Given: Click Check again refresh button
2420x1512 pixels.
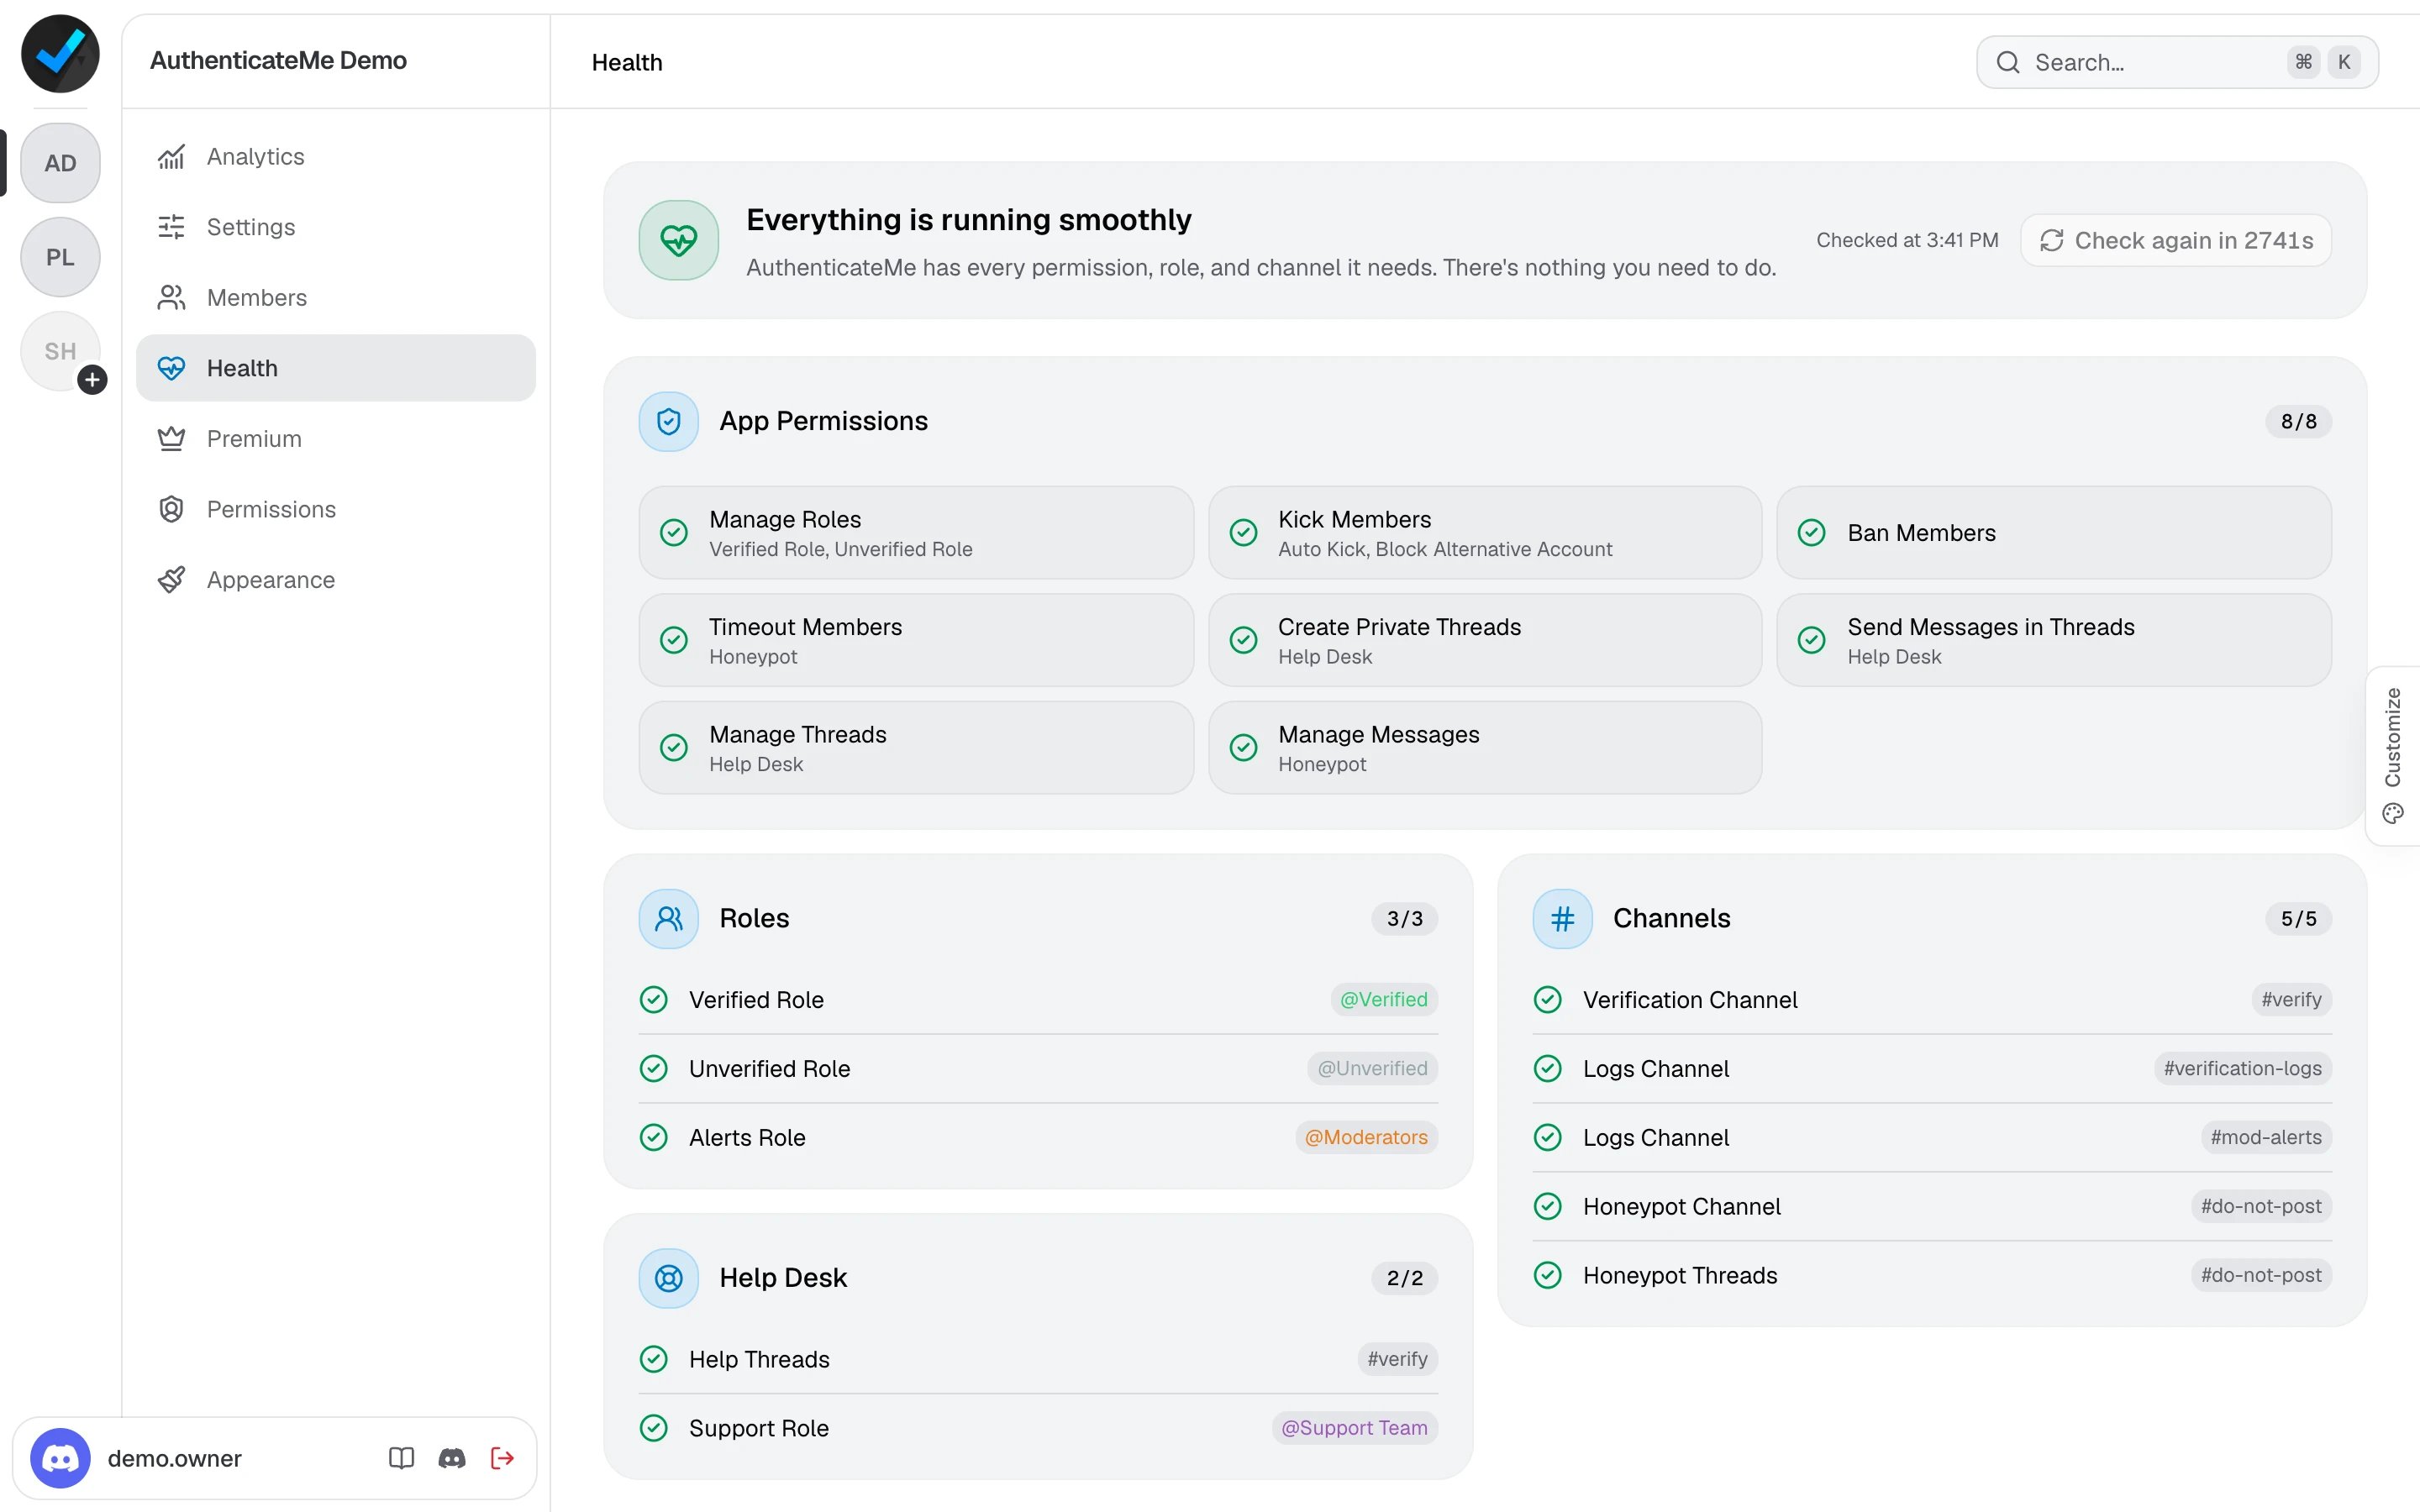Looking at the screenshot, I should (2176, 240).
